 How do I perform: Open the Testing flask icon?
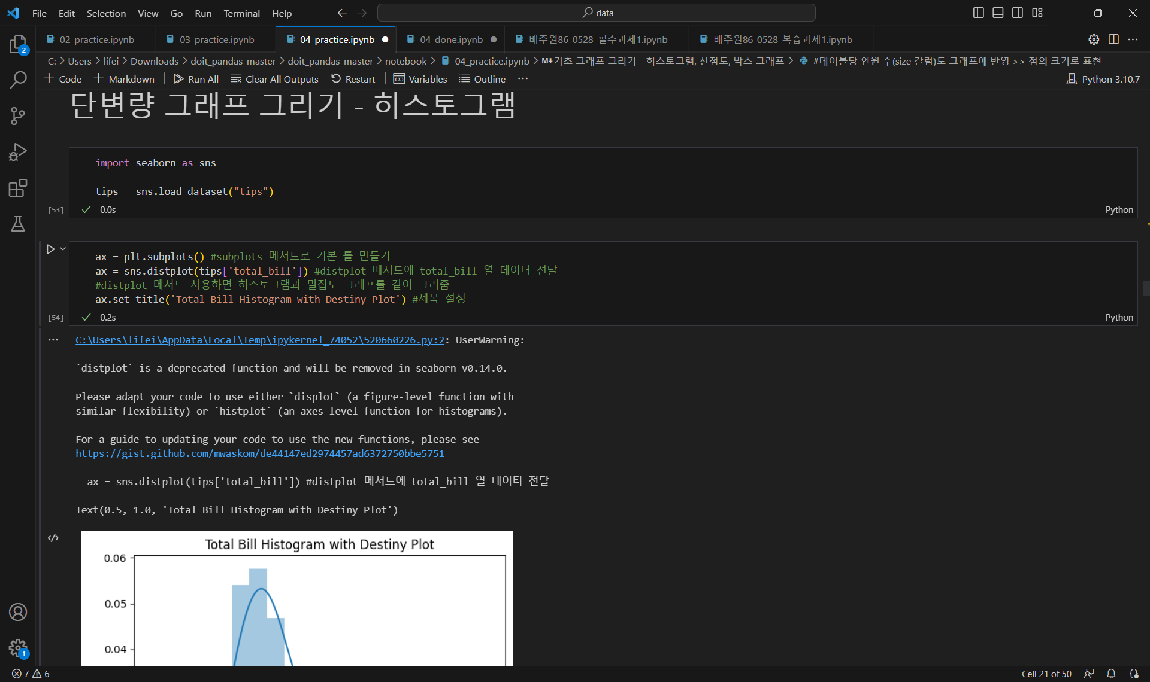click(18, 224)
